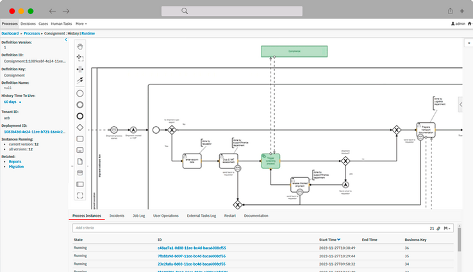Collapse the left definition sidebar

[x=66, y=40]
